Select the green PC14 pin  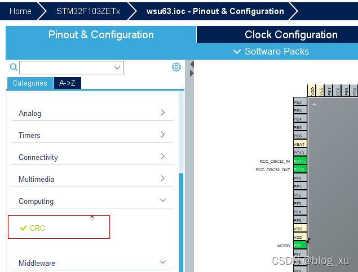coord(300,161)
